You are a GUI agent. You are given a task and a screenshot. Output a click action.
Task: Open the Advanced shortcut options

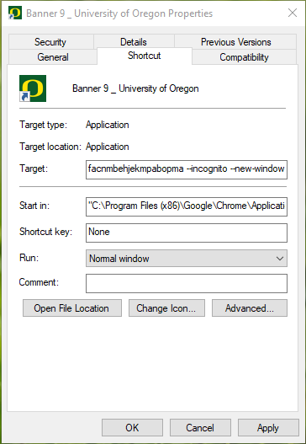[250, 308]
